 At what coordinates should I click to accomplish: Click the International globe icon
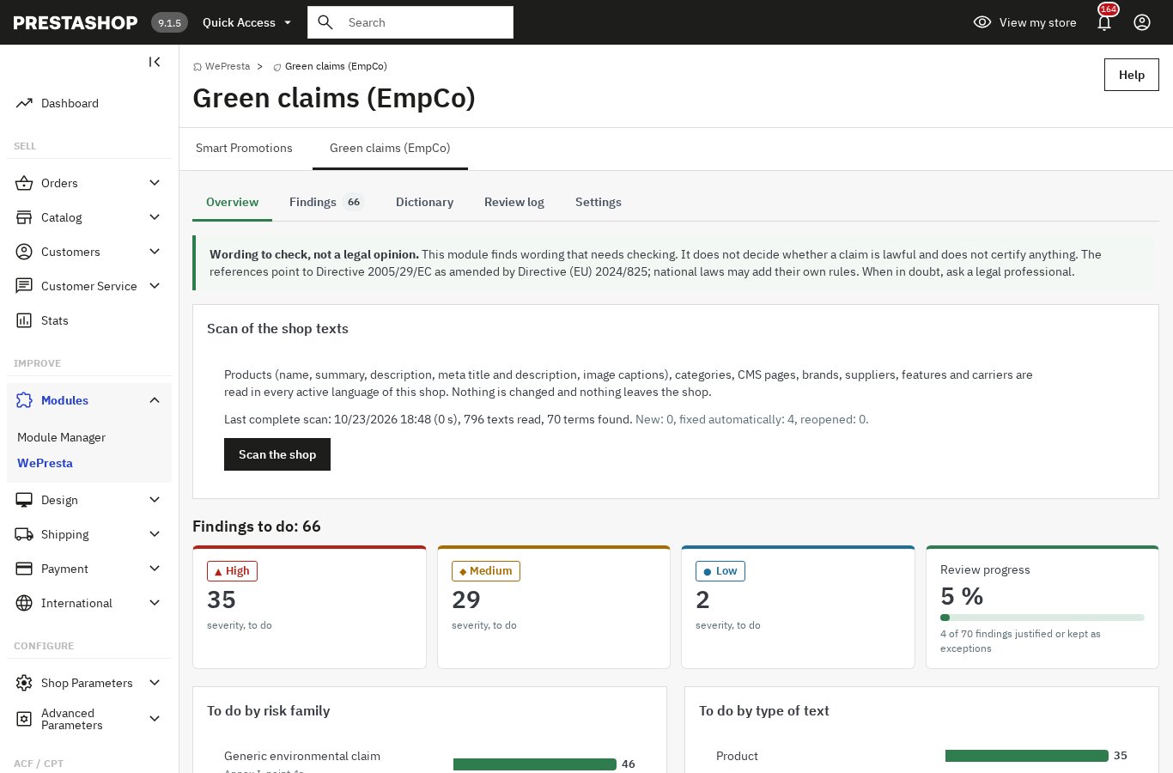pos(24,603)
